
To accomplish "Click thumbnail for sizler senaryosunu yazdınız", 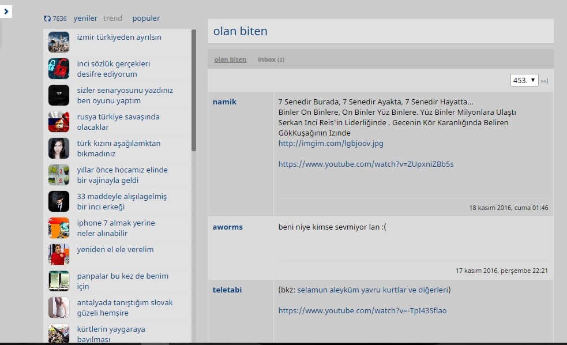I will click(x=59, y=95).
